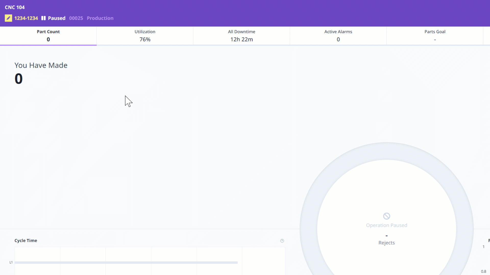The height and width of the screenshot is (275, 490).
Task: Open the Active Alarms tab
Action: coord(338,36)
